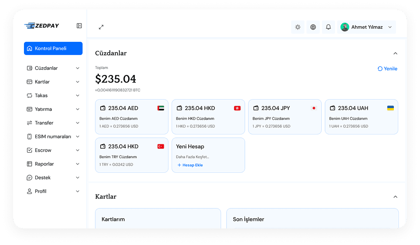Click the Cüzdanlar wallet sidebar icon
This screenshot has height=245, width=420.
pyautogui.click(x=30, y=68)
